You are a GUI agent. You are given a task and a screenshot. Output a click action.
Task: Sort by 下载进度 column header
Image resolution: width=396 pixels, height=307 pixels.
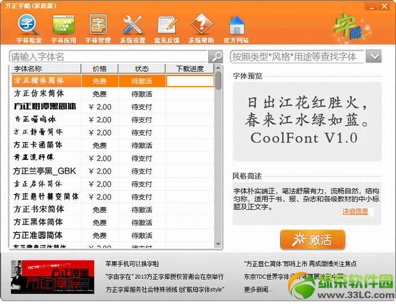pyautogui.click(x=190, y=68)
